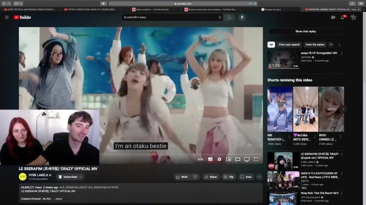Save the video to a playlist
Viewport: 366px width, 205px height.
click(246, 177)
